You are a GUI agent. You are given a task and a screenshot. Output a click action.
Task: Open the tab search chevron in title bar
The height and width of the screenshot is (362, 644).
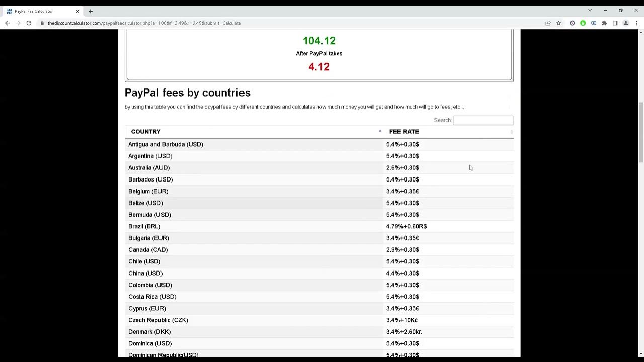point(590,11)
